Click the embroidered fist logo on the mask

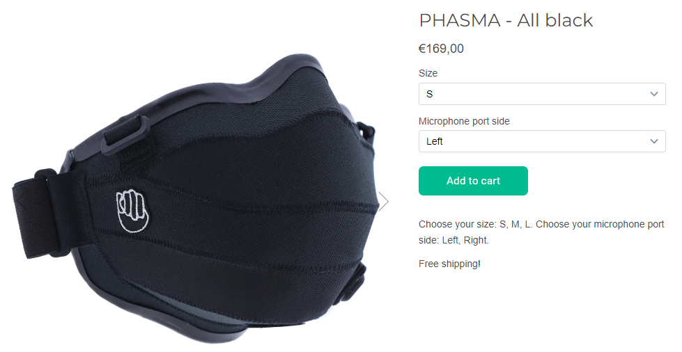coord(132,211)
